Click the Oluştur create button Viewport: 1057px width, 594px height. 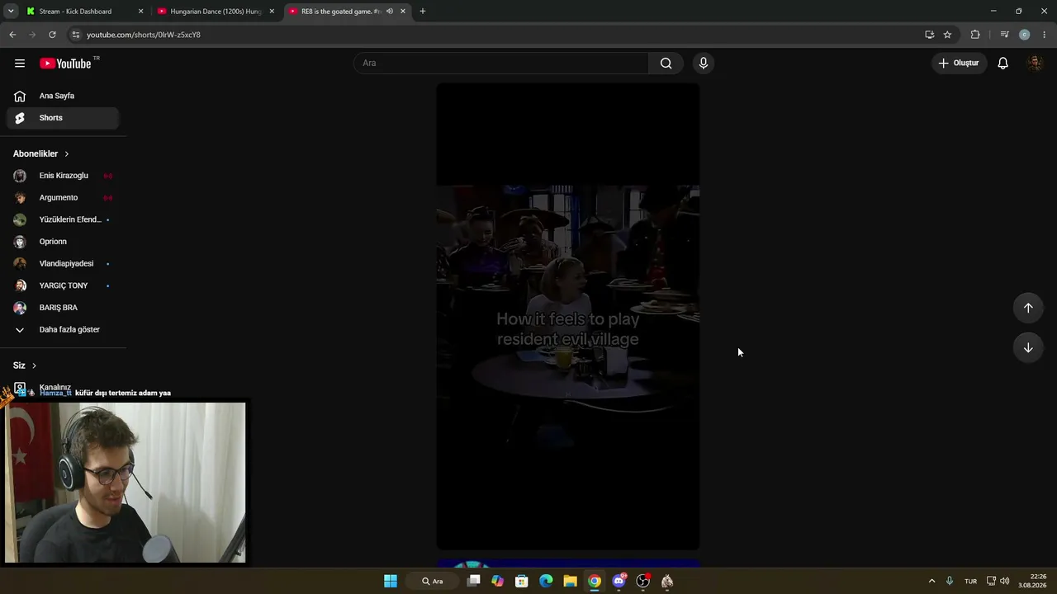(x=959, y=64)
